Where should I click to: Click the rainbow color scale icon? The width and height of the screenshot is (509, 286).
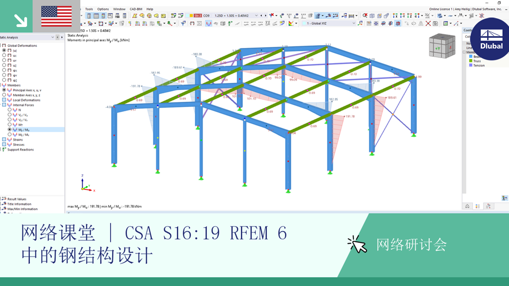coord(292,23)
